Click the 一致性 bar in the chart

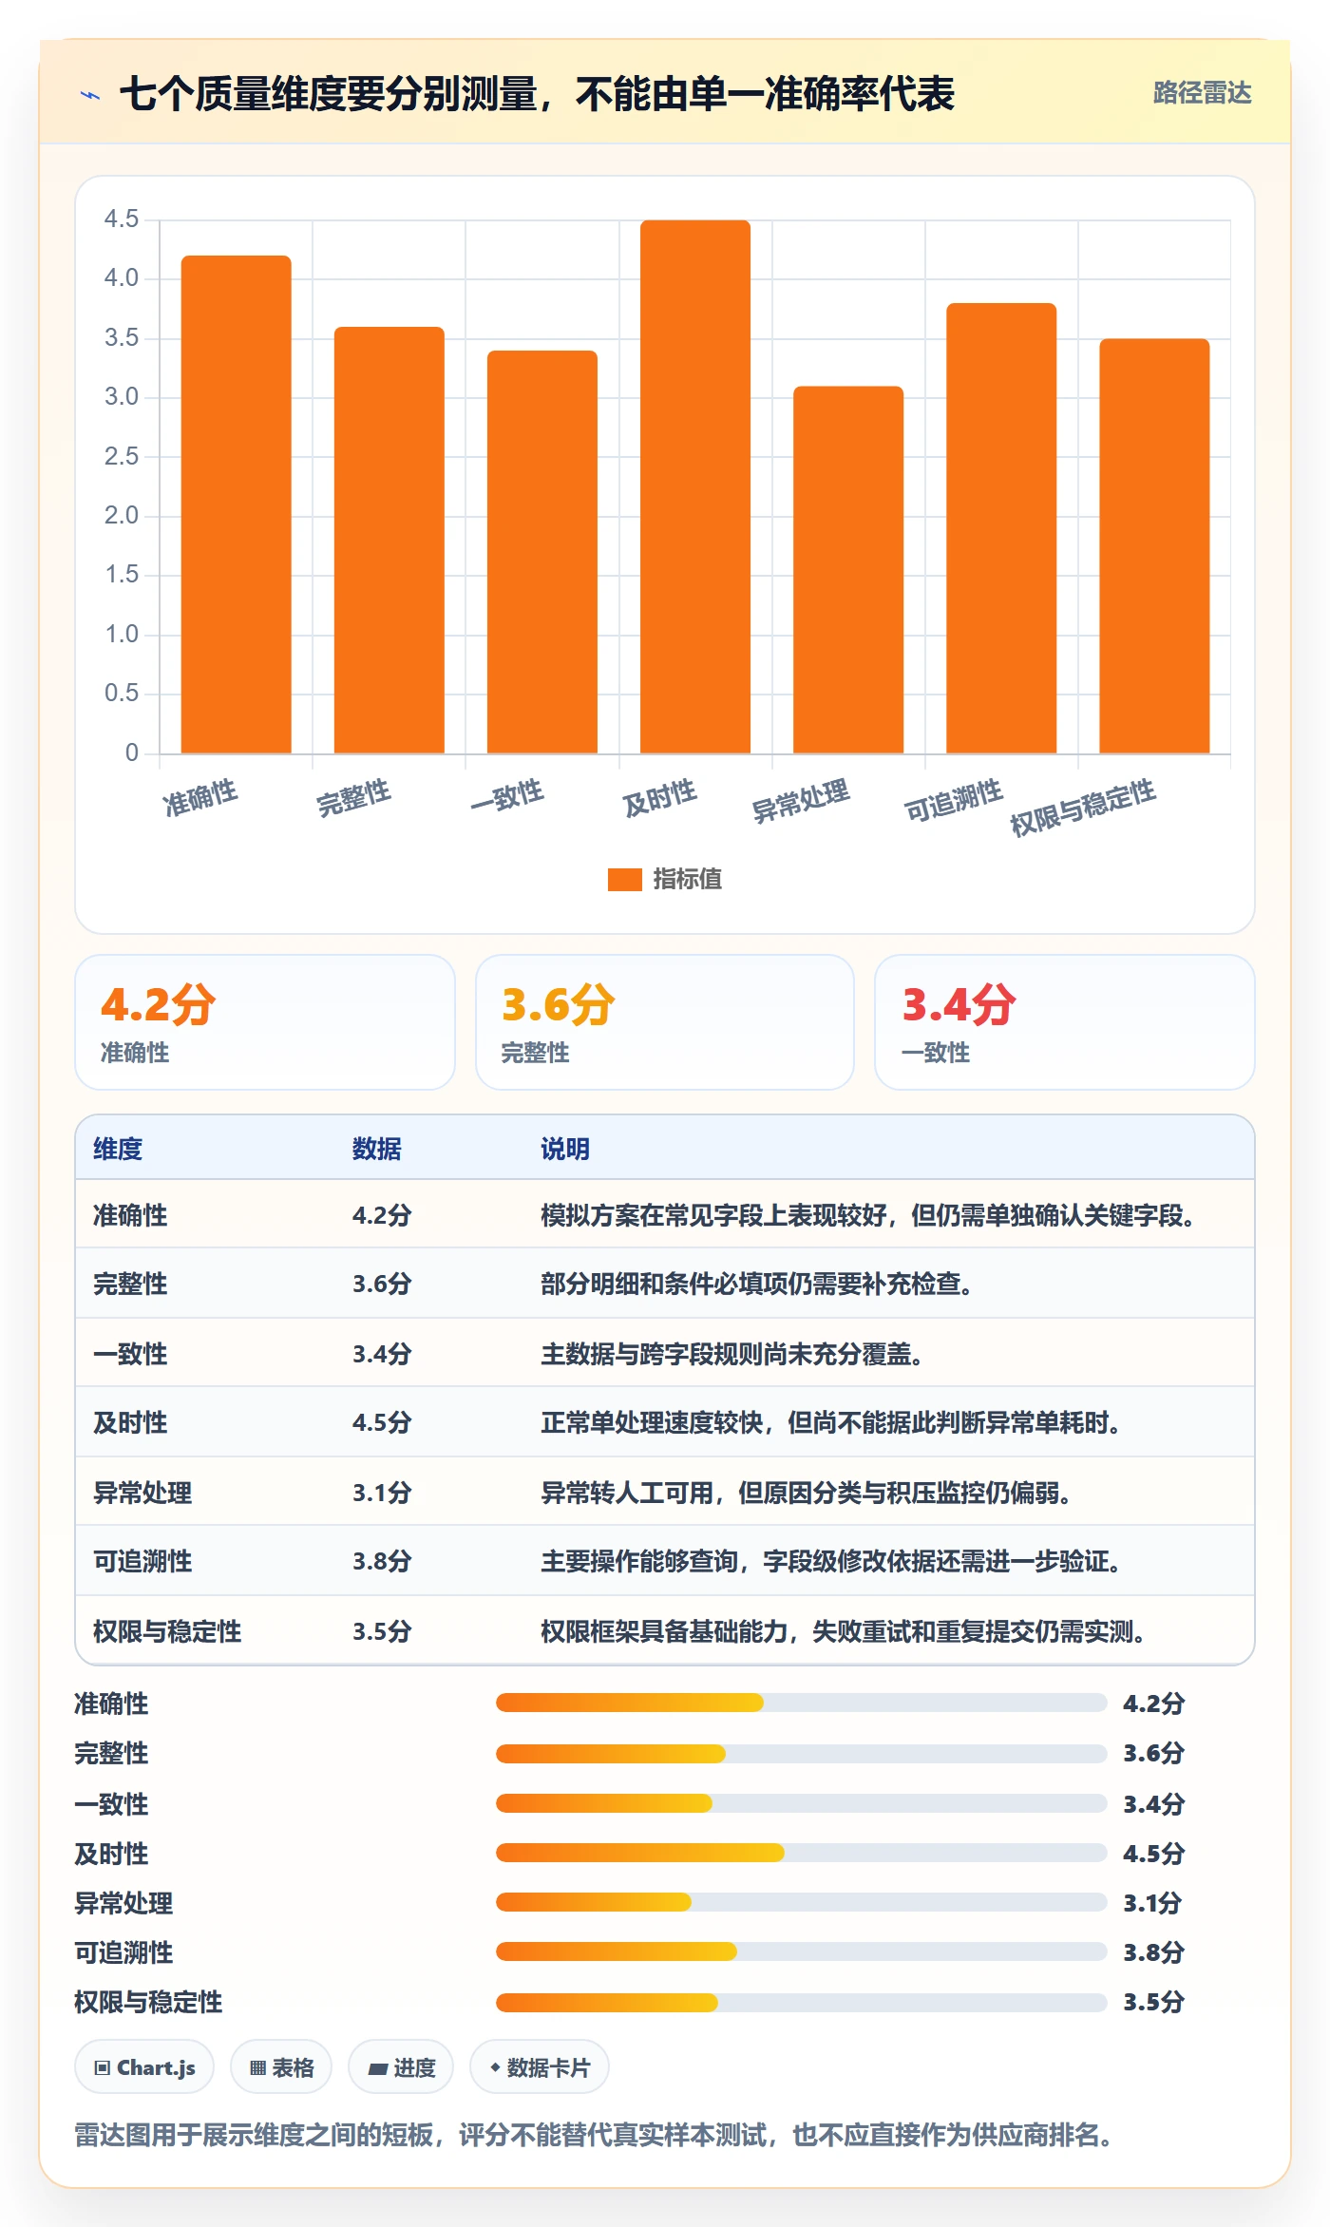(x=542, y=552)
